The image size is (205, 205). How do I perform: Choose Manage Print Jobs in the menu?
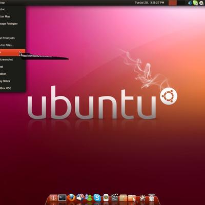pyautogui.click(x=13, y=38)
